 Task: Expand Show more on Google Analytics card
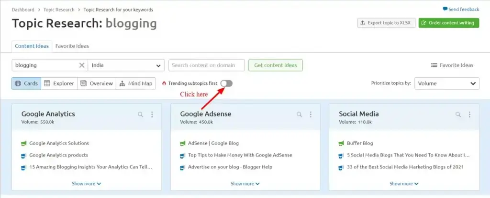[87, 184]
